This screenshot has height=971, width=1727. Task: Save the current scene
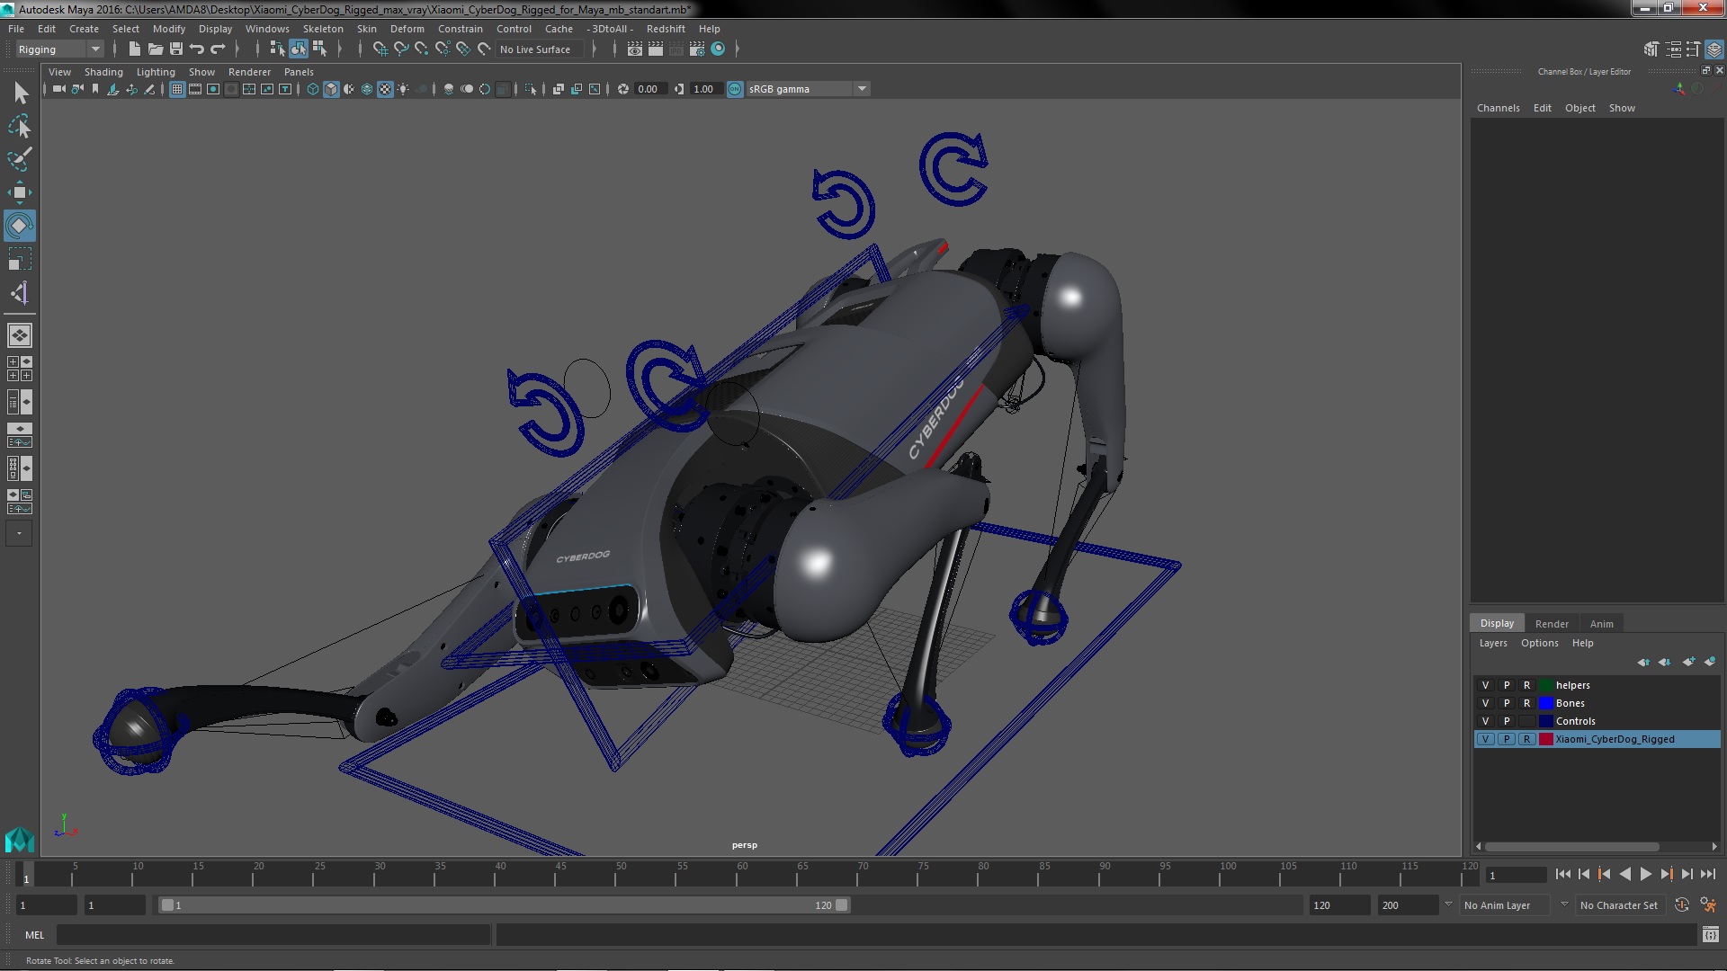[x=176, y=49]
